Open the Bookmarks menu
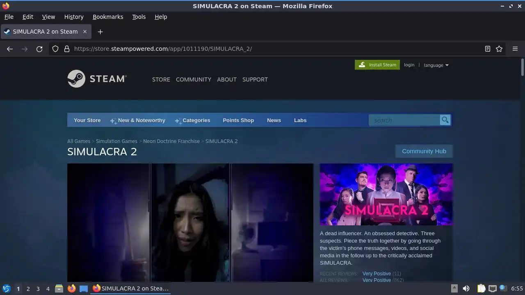The image size is (525, 295). coord(108,17)
